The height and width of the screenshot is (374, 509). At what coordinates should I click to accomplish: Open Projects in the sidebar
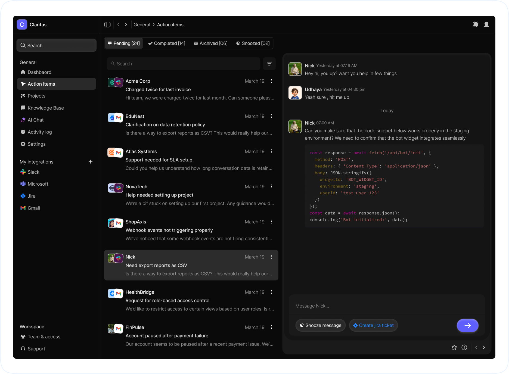(56, 96)
